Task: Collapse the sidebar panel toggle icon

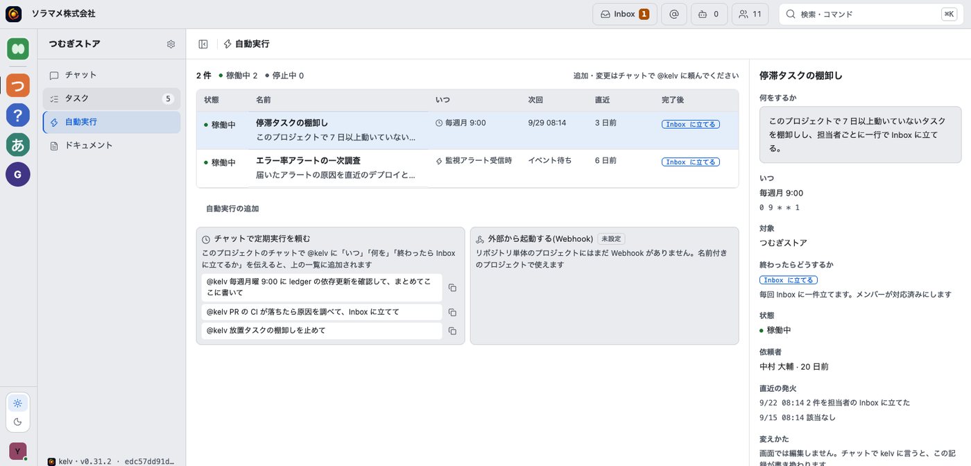Action: [x=203, y=44]
